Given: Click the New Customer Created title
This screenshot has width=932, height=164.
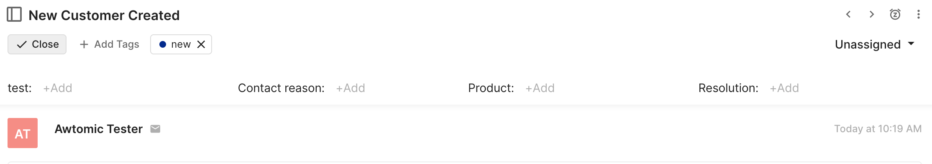Looking at the screenshot, I should coord(104,15).
